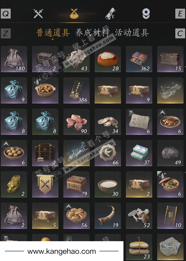Open the scroll category icon
186x261 pixels.
click(x=110, y=14)
